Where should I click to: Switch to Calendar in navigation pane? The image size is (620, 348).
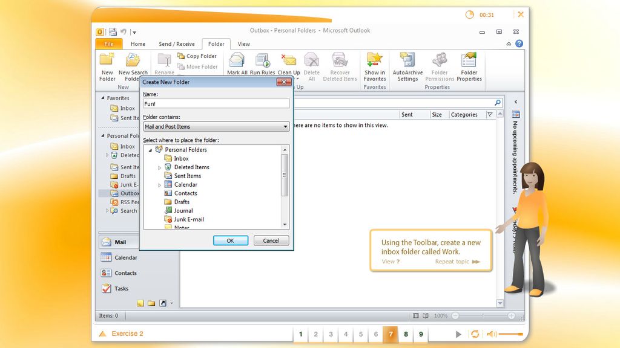point(119,257)
